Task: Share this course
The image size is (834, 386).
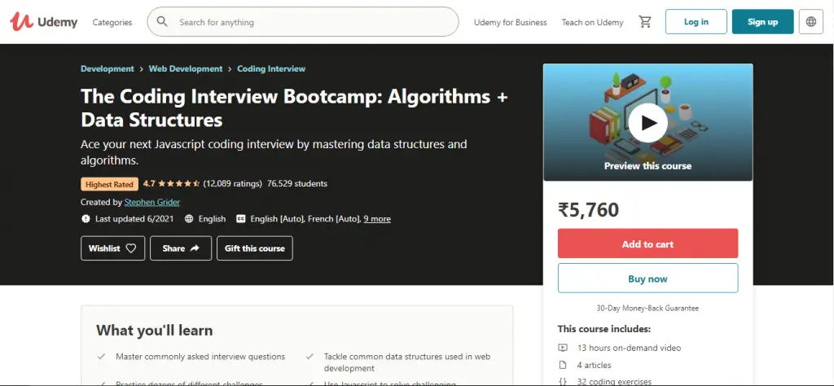Action: click(x=180, y=248)
